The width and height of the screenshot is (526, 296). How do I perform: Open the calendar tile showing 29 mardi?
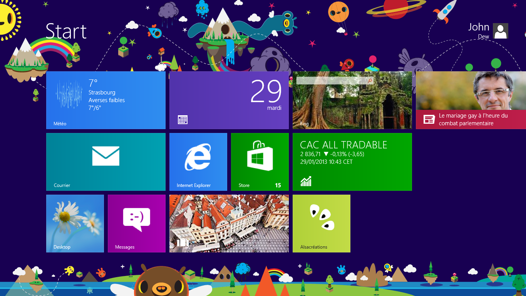tap(229, 100)
